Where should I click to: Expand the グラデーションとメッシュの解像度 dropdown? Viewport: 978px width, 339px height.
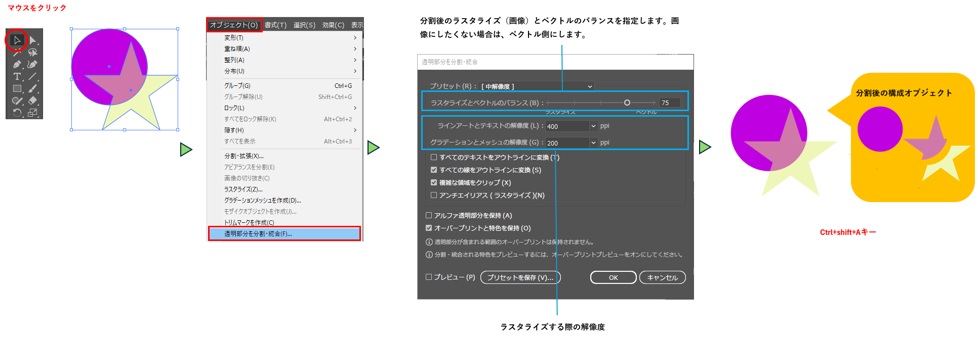[x=593, y=143]
